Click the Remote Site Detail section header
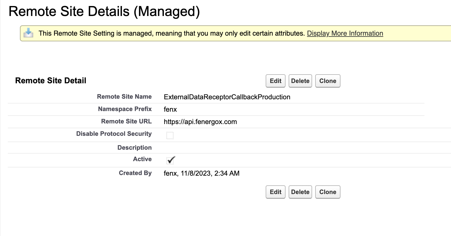The image size is (451, 236). [x=50, y=81]
